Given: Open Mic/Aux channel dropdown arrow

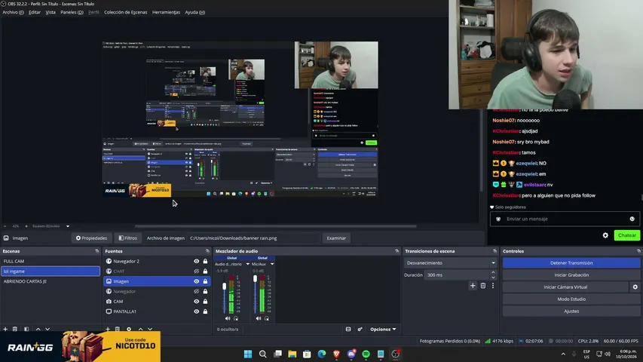Looking at the screenshot, I should tap(272, 264).
